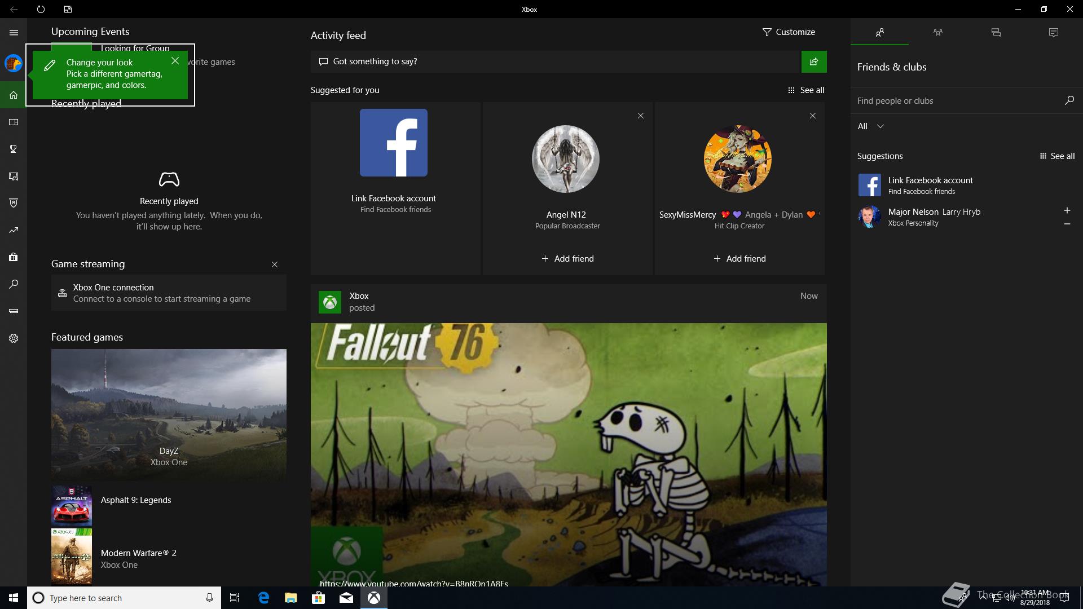Screen dimensions: 1083x609
Task: Add Major Nelson as friend with plus
Action: 1067,210
